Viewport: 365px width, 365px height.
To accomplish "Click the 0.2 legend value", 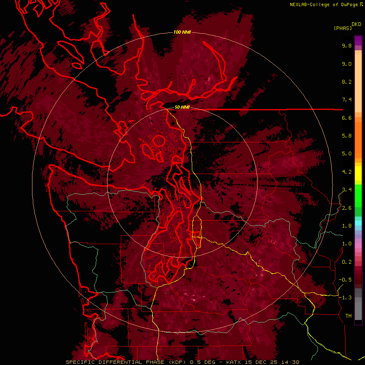I will (347, 262).
